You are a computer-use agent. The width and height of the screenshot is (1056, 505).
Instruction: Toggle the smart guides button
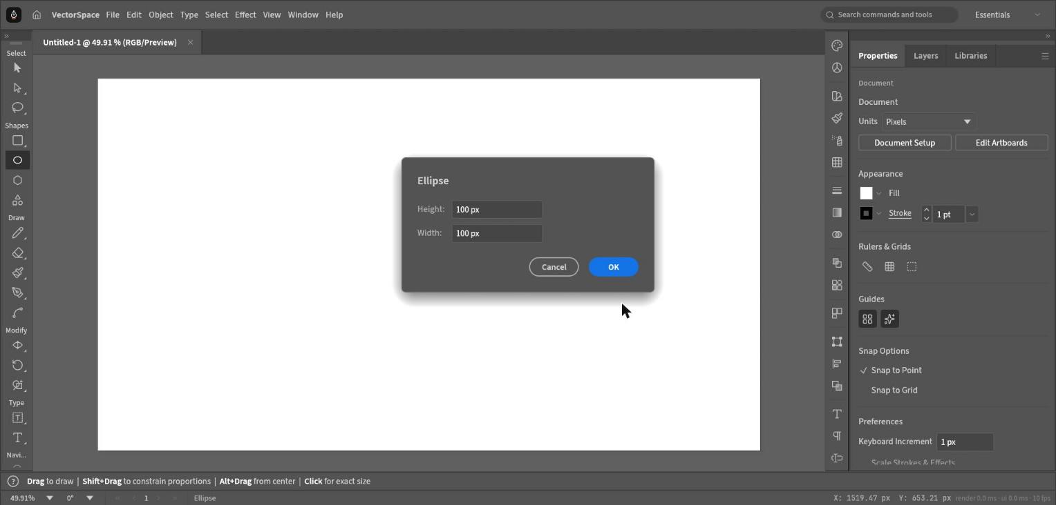[x=889, y=319]
